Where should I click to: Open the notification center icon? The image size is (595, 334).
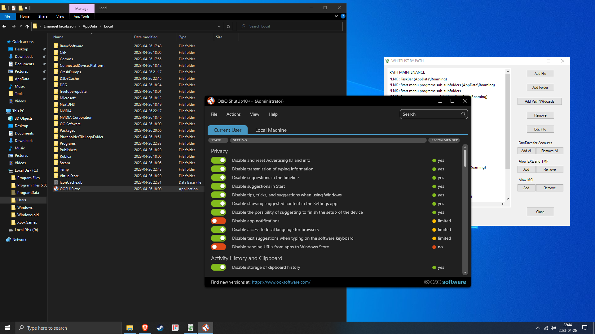585,328
